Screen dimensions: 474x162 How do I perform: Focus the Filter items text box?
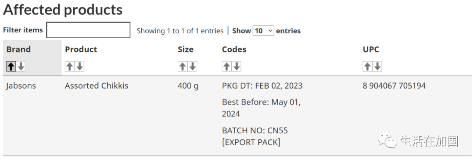[88, 30]
